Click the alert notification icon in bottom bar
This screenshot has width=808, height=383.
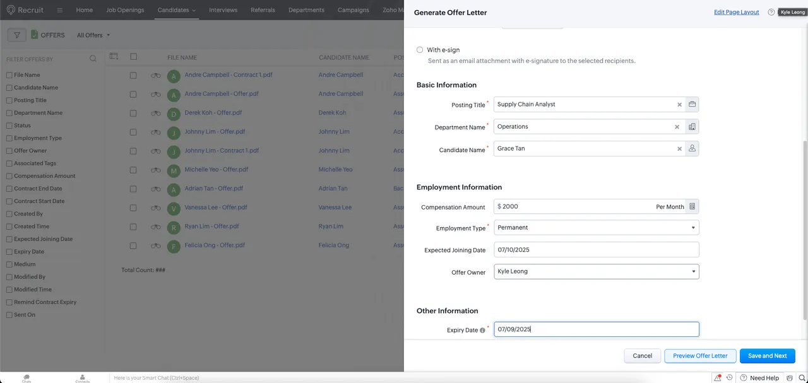point(718,378)
